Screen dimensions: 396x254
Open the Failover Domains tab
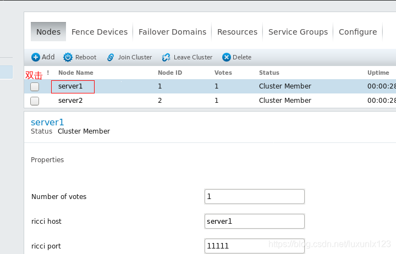pyautogui.click(x=172, y=32)
